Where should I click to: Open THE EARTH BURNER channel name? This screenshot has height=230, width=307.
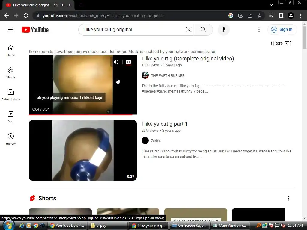168,76
